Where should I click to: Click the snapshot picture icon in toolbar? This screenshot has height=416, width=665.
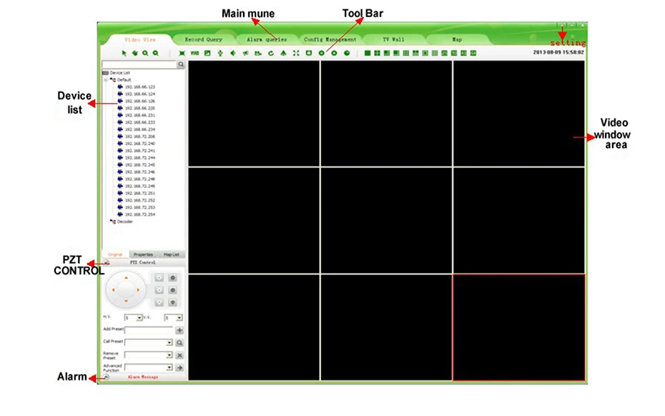coord(207,53)
